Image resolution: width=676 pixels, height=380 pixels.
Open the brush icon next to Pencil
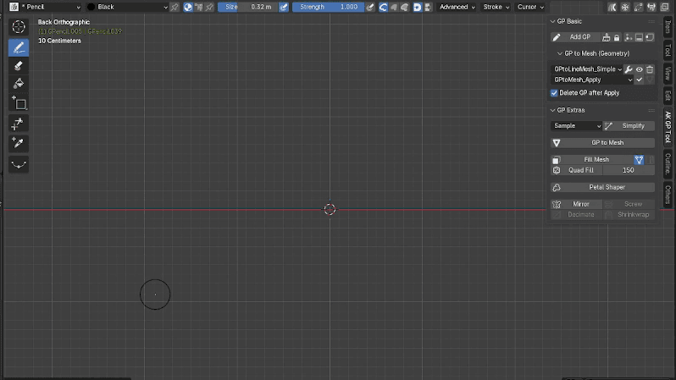pos(14,7)
